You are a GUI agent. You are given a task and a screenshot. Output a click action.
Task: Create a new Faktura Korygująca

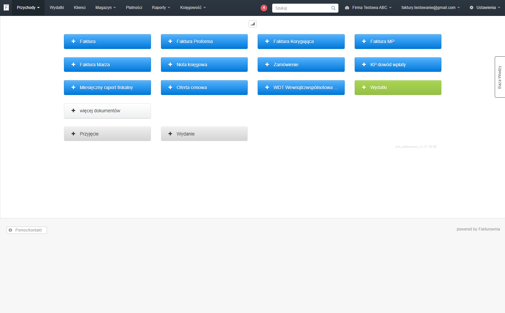coord(301,41)
